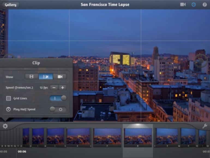210x158 pixels.
Task: Select the film frame Show option
Action: point(32,77)
